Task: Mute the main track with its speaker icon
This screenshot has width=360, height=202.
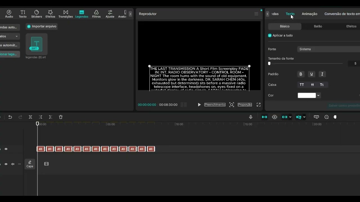Action: [13, 164]
